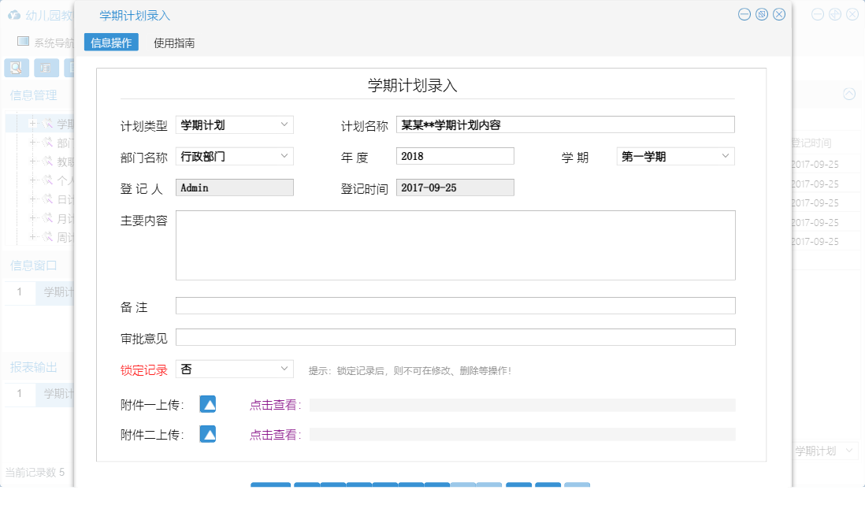
Task: Click the upload icon for 附件一上传
Action: tap(207, 405)
